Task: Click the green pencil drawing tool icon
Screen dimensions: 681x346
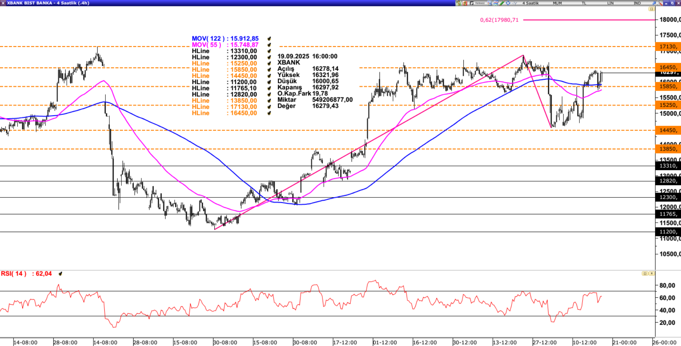Action: point(502,3)
